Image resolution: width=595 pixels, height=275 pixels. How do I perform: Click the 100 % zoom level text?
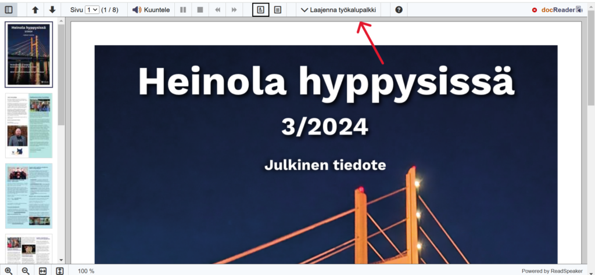[x=86, y=271]
